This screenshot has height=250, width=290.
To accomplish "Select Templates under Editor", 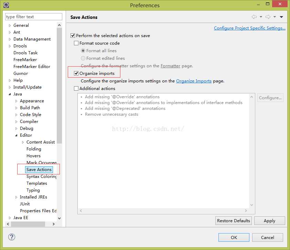I will 36,183.
